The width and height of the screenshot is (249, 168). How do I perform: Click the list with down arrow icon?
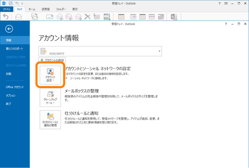[x=107, y=17]
